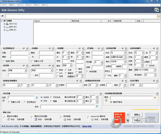Open the 字符转换 settings icon
The height and width of the screenshot is (134, 161).
pos(65,119)
